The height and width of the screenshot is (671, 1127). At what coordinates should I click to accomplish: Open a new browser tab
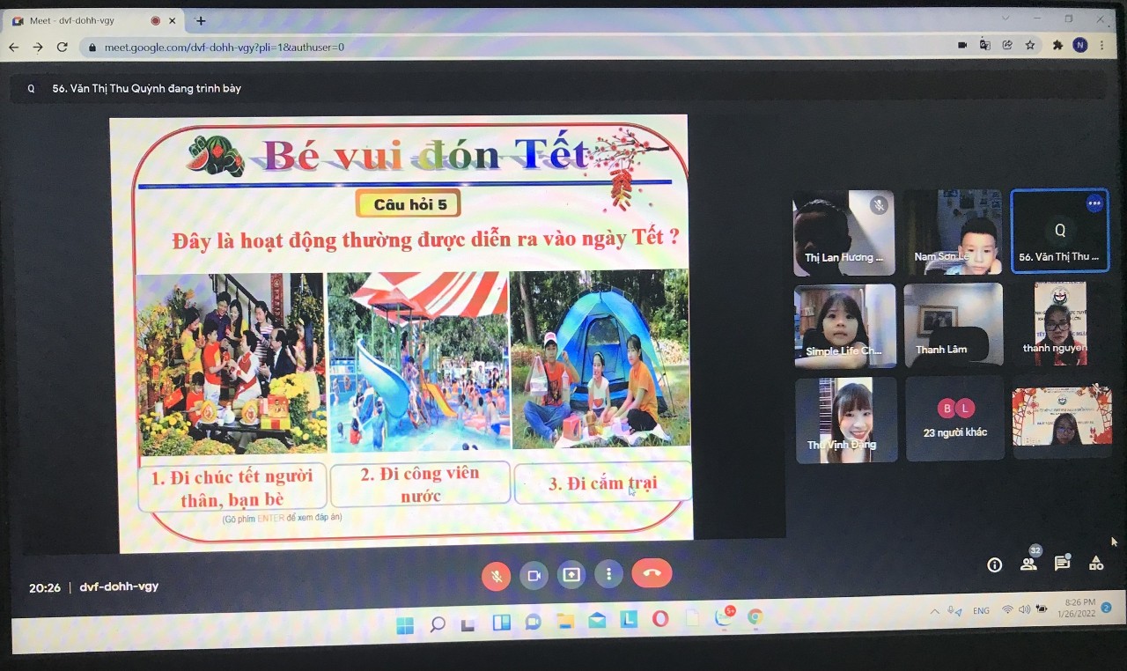pyautogui.click(x=201, y=20)
